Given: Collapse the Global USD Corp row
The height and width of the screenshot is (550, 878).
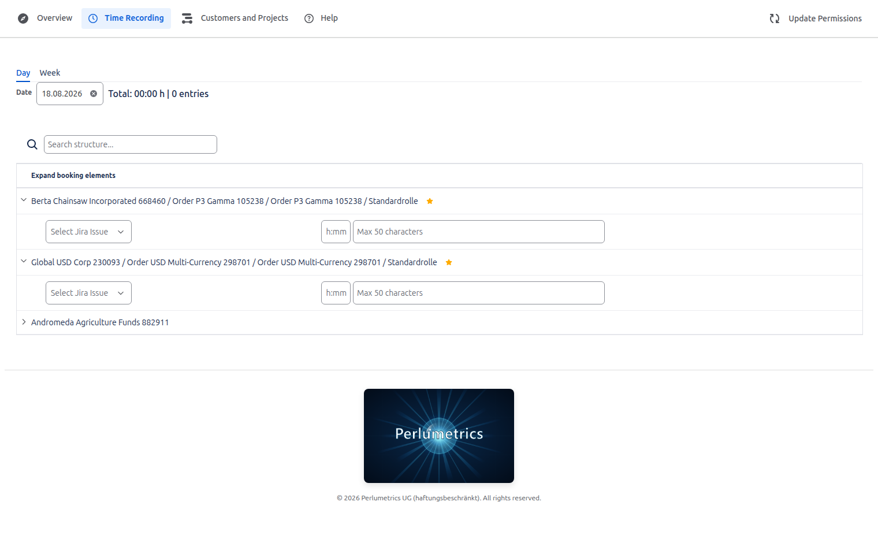Looking at the screenshot, I should tap(24, 261).
